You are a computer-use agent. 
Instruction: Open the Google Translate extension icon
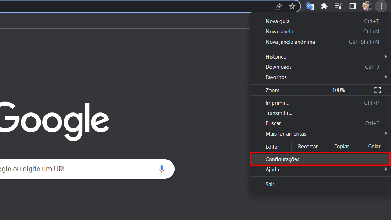[310, 6]
